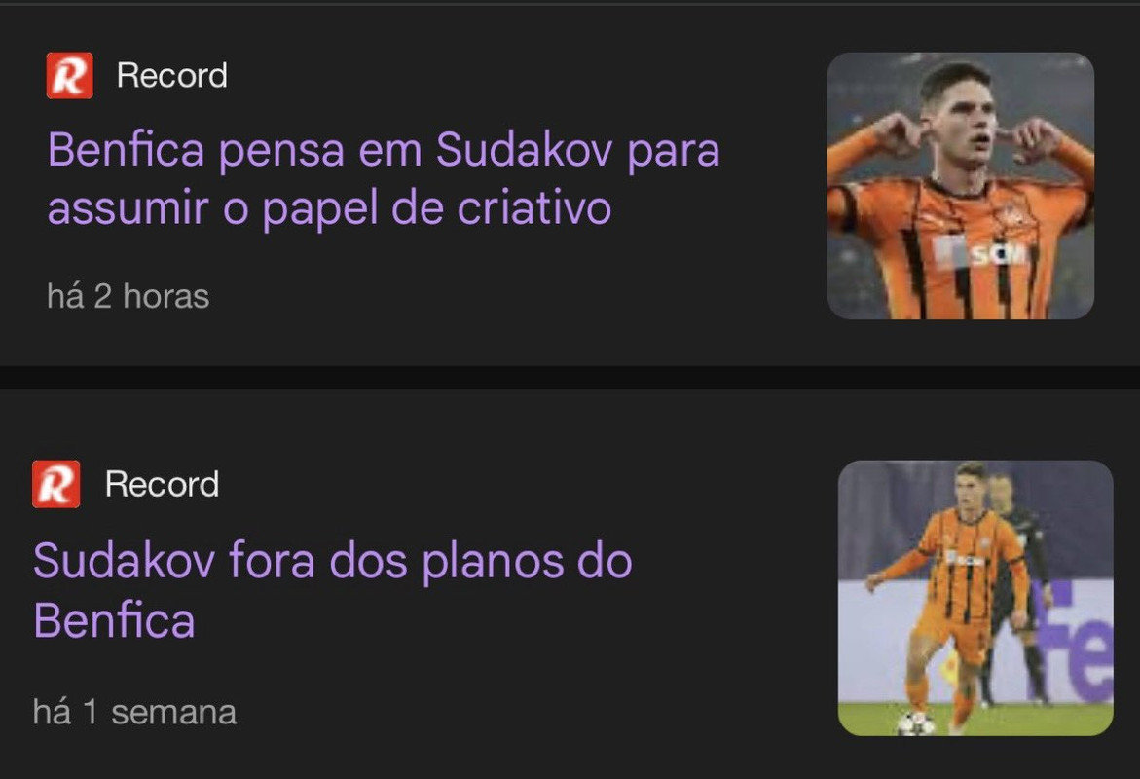Click the Record logo above the Benfica pensa headline

[70, 75]
